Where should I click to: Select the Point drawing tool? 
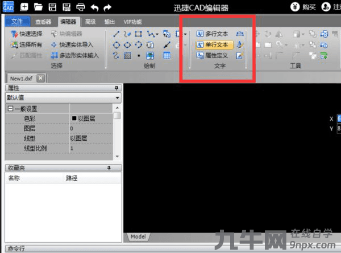click(x=139, y=56)
